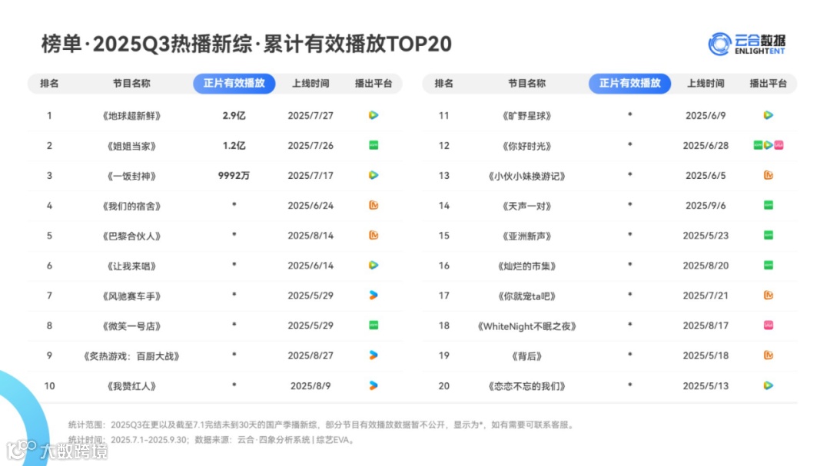Click the orange platform icon for 《我们的宿舍》
Screen dimensions: 830x466
[x=373, y=205]
